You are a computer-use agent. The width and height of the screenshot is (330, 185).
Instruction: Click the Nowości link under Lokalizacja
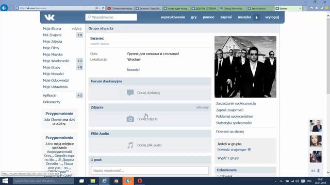(x=133, y=70)
